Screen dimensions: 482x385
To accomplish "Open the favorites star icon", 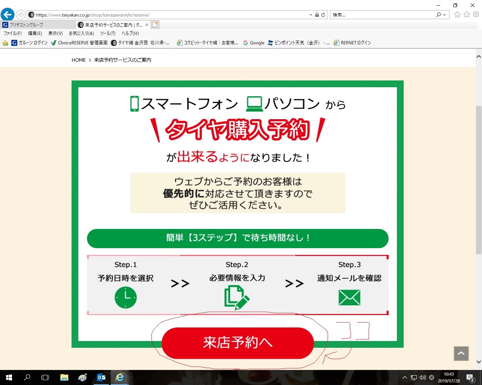I will pyautogui.click(x=467, y=15).
